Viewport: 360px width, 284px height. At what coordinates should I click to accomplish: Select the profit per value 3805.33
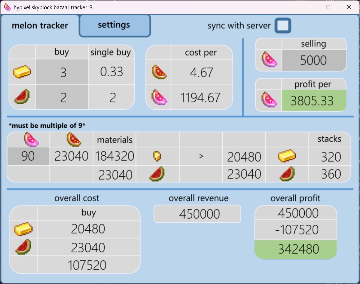(x=312, y=101)
